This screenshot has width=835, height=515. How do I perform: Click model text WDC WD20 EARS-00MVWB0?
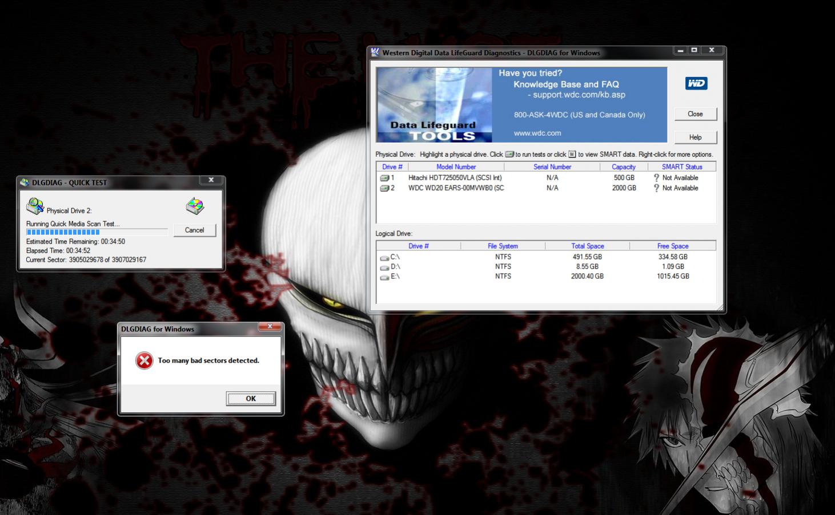coord(456,188)
